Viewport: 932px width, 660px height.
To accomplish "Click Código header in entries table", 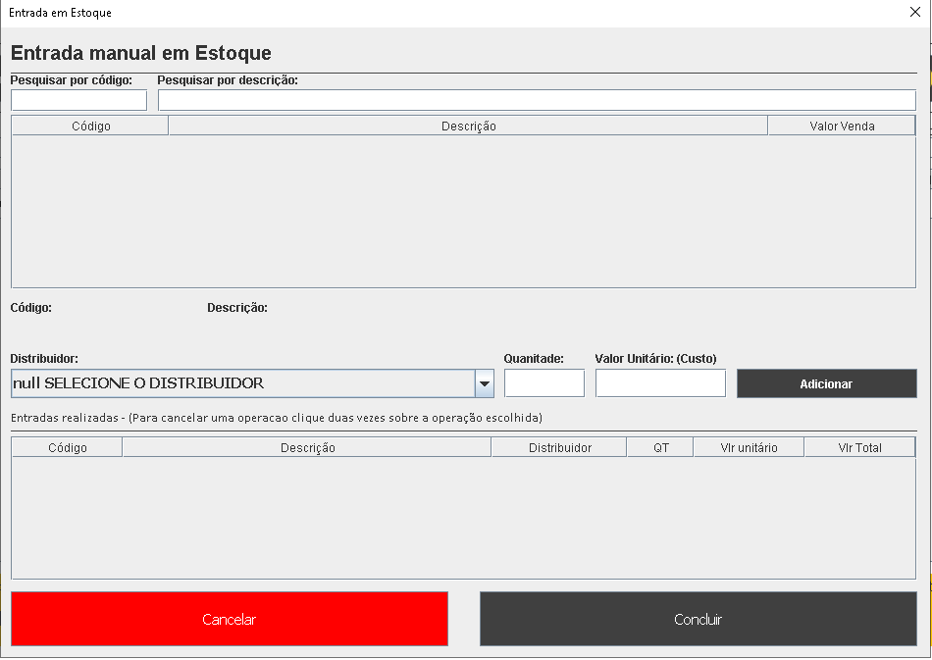I will (67, 448).
